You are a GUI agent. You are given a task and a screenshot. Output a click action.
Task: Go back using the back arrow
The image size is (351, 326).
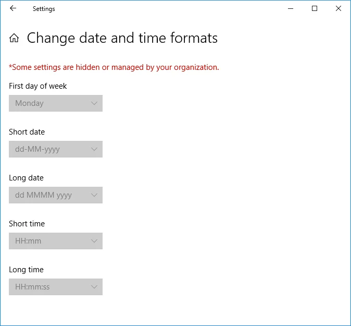pos(13,8)
